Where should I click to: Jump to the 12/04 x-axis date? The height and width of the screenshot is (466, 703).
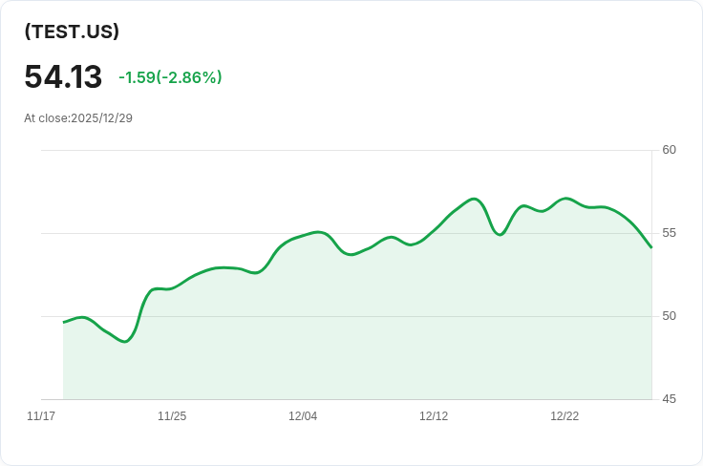tap(303, 416)
